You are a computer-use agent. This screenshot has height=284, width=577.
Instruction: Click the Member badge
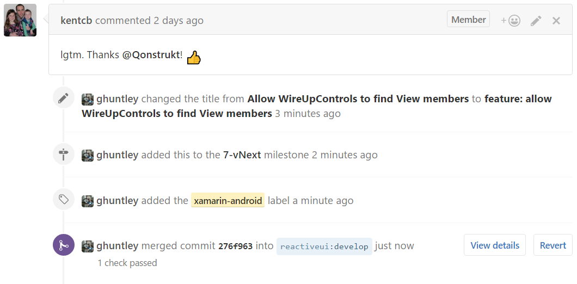click(468, 19)
